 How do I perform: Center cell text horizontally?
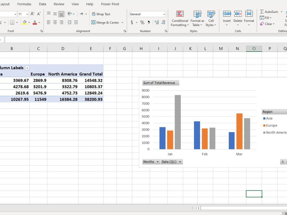click(55, 22)
